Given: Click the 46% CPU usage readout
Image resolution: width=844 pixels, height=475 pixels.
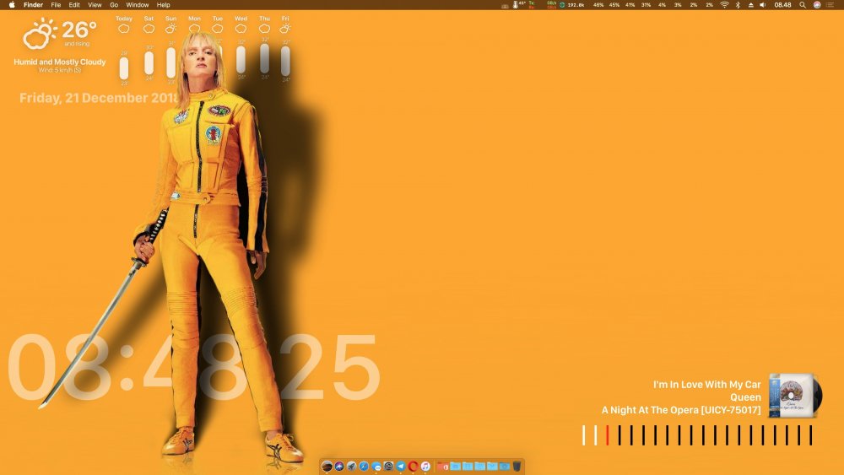Looking at the screenshot, I should point(598,5).
